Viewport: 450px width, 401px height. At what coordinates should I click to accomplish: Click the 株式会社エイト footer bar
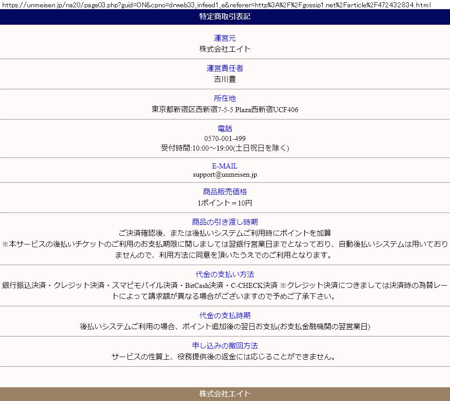click(225, 394)
